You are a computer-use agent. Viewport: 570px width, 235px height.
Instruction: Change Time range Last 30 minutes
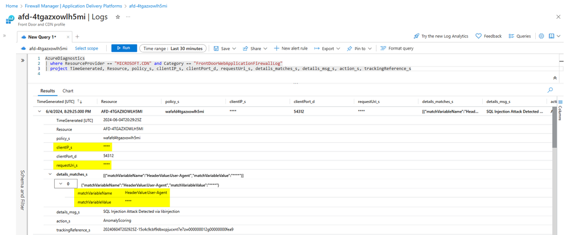[x=173, y=48]
